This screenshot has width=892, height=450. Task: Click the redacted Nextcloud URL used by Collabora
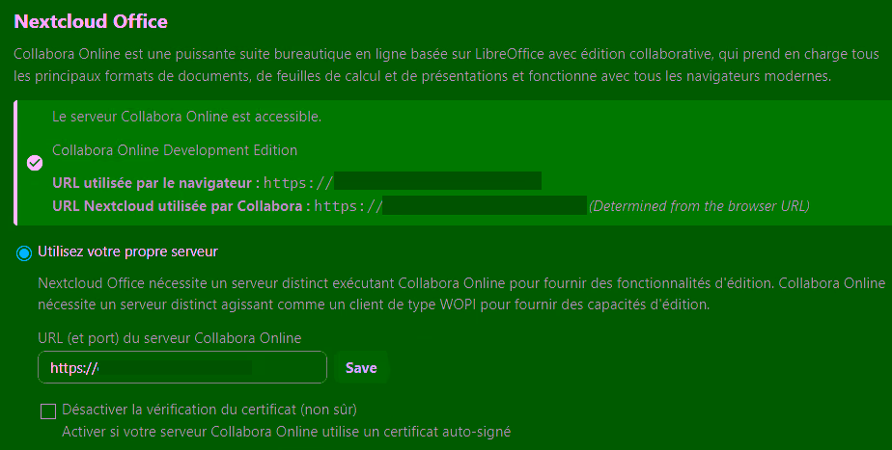click(485, 205)
